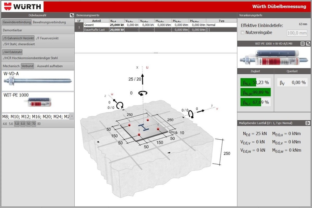The image size is (312, 208).
Task: Click the 63 mm effective depth value
Action: point(303,24)
